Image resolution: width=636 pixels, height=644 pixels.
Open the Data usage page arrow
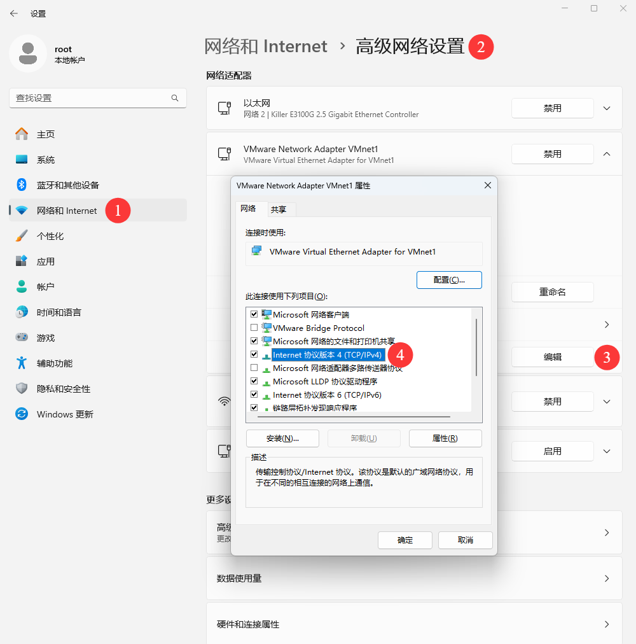607,578
